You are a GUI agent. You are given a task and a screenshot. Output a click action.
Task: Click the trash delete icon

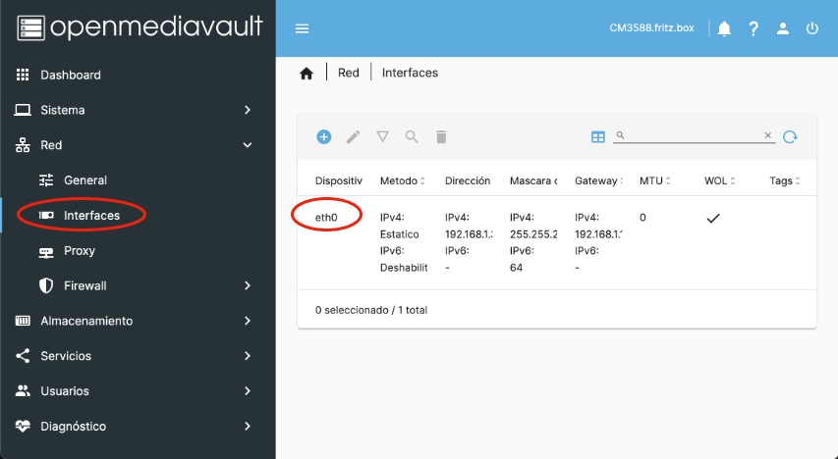[x=441, y=137]
